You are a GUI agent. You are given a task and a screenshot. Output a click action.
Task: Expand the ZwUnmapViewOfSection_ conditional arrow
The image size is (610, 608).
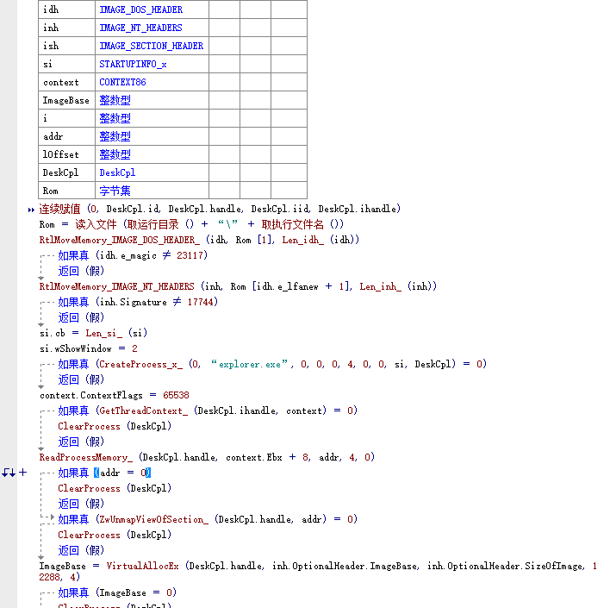pyautogui.click(x=53, y=517)
